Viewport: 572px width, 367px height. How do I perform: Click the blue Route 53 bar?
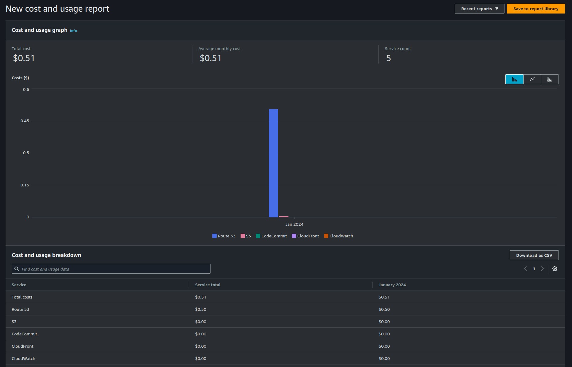(x=273, y=163)
